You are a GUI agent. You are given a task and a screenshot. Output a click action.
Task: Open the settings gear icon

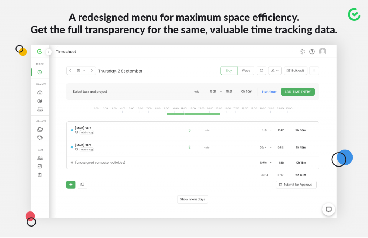point(302,52)
